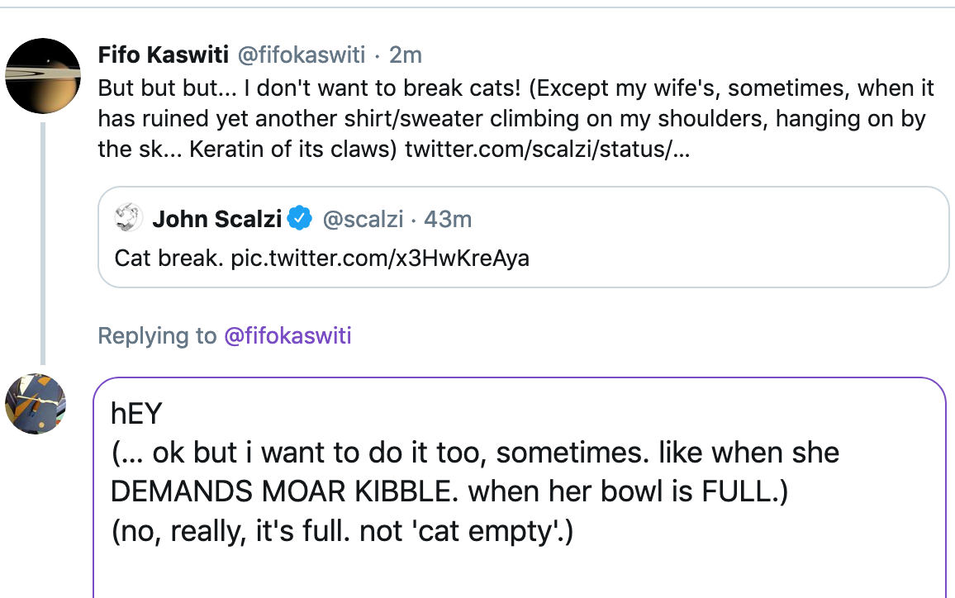
Task: Select the John Scalzi name in quoted tweet
Action: [216, 219]
